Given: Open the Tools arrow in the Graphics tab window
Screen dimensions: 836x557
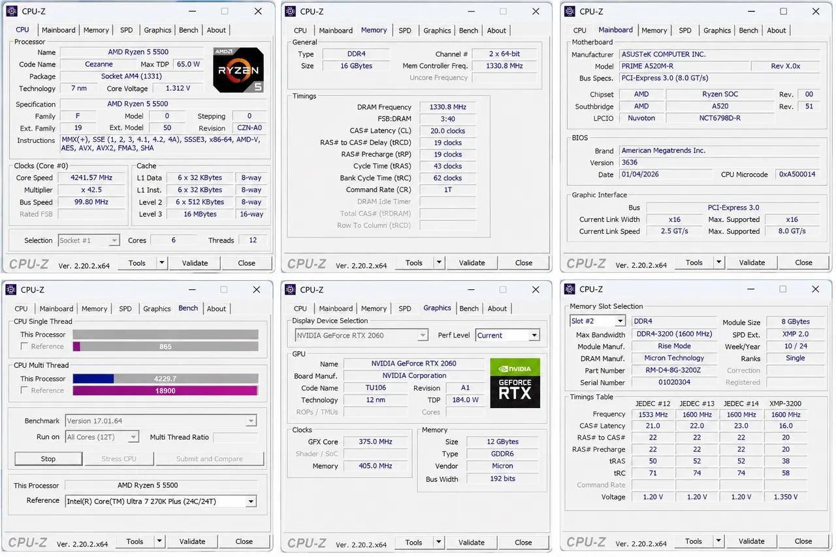Looking at the screenshot, I should 440,542.
